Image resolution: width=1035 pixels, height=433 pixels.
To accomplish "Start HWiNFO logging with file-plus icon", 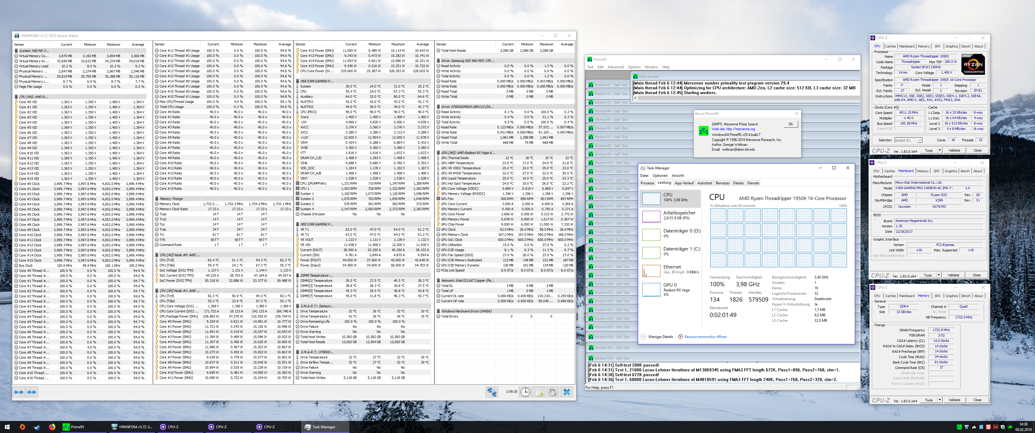I will (x=539, y=392).
